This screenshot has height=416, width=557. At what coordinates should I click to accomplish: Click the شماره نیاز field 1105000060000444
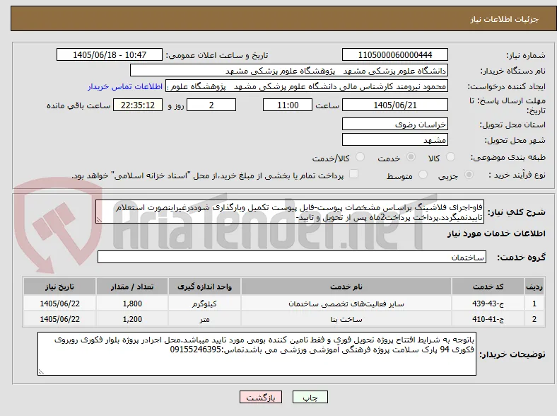[394, 54]
